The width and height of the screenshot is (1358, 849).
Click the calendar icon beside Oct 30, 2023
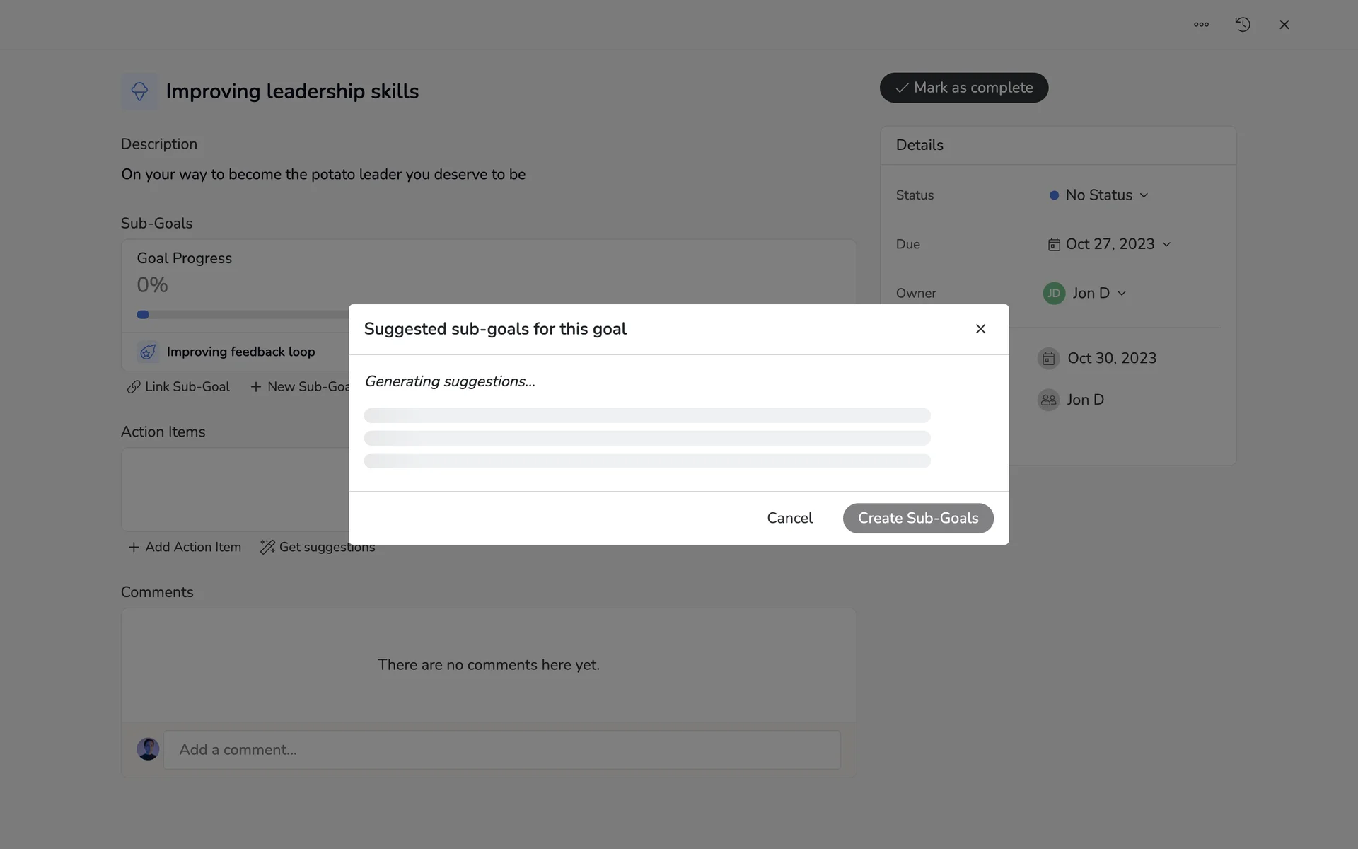tap(1048, 359)
